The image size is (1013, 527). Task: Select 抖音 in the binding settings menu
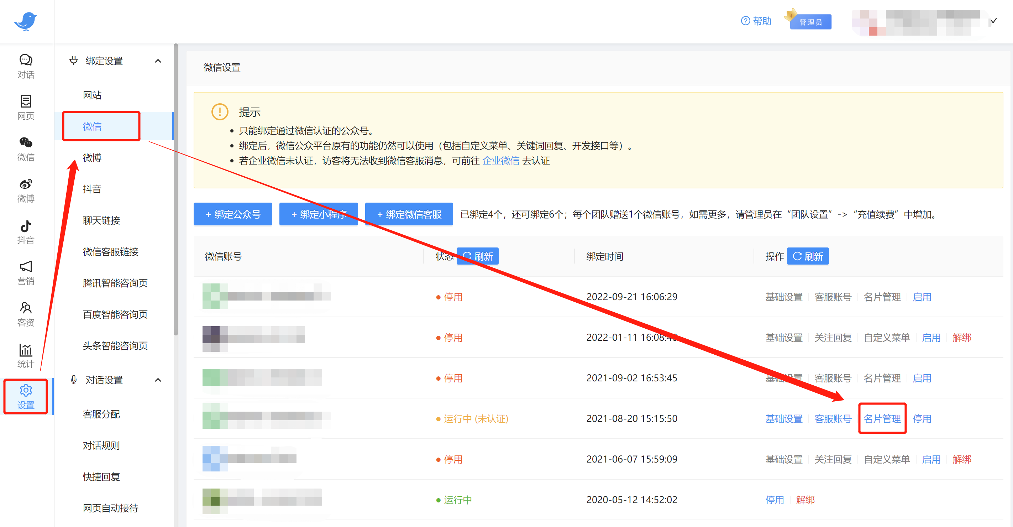[x=92, y=189]
